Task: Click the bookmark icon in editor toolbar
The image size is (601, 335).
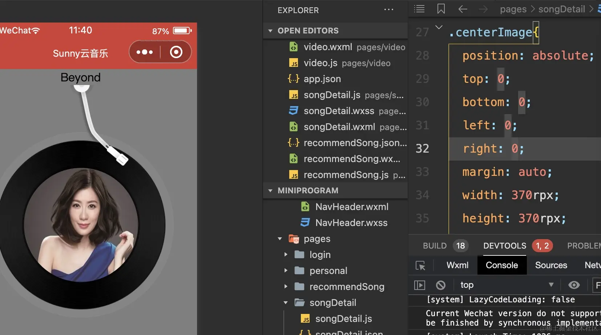Action: click(x=441, y=9)
